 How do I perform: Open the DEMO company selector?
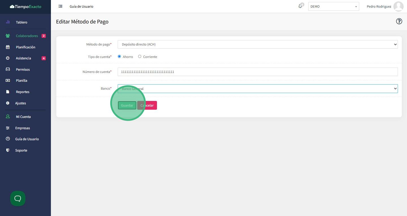tap(333, 7)
